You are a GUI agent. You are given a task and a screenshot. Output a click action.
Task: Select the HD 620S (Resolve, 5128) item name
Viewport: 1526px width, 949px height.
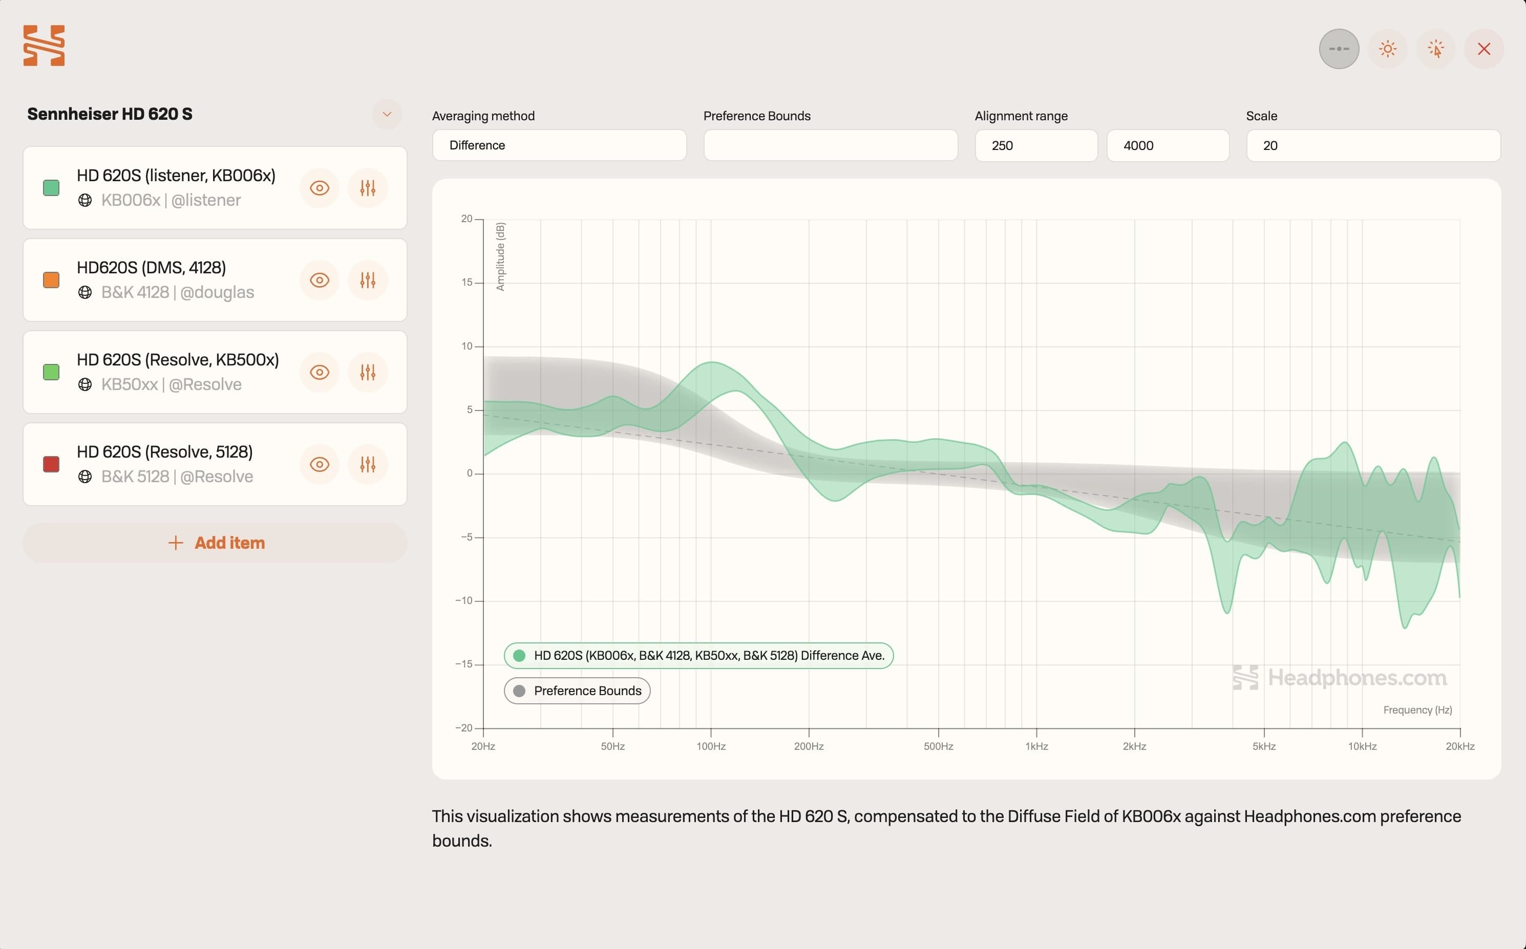click(x=164, y=452)
